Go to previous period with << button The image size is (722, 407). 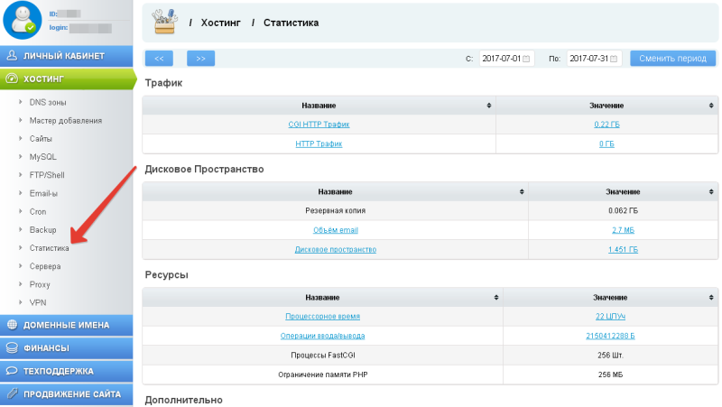click(159, 59)
